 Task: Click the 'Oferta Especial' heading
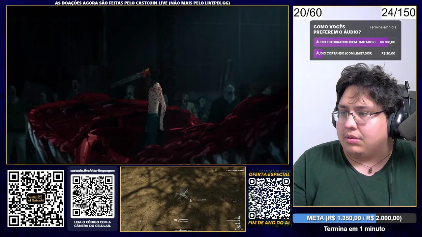(x=269, y=174)
